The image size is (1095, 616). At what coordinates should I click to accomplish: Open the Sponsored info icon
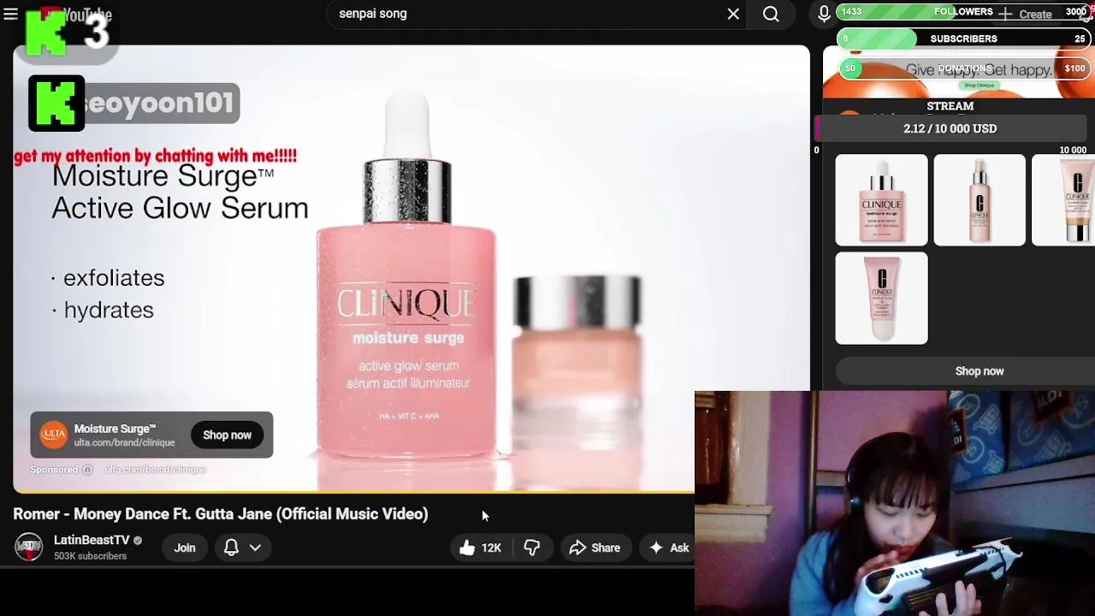tap(86, 470)
